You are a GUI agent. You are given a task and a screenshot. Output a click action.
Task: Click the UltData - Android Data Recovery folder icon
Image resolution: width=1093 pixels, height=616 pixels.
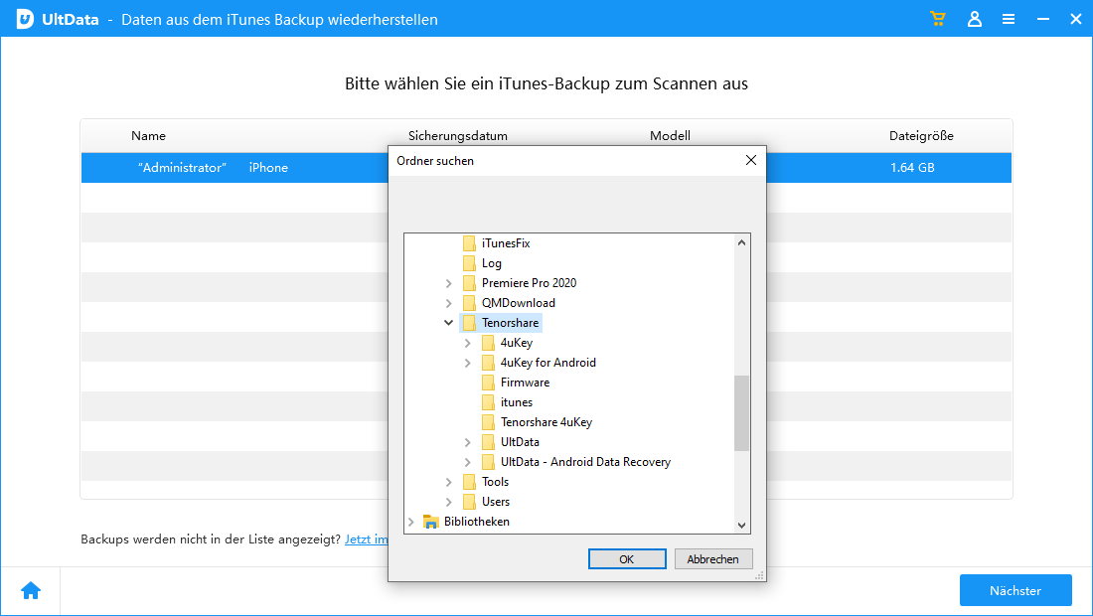[x=488, y=462]
